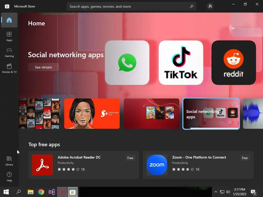
Task: Click the Free button for Zoom
Action: click(245, 158)
